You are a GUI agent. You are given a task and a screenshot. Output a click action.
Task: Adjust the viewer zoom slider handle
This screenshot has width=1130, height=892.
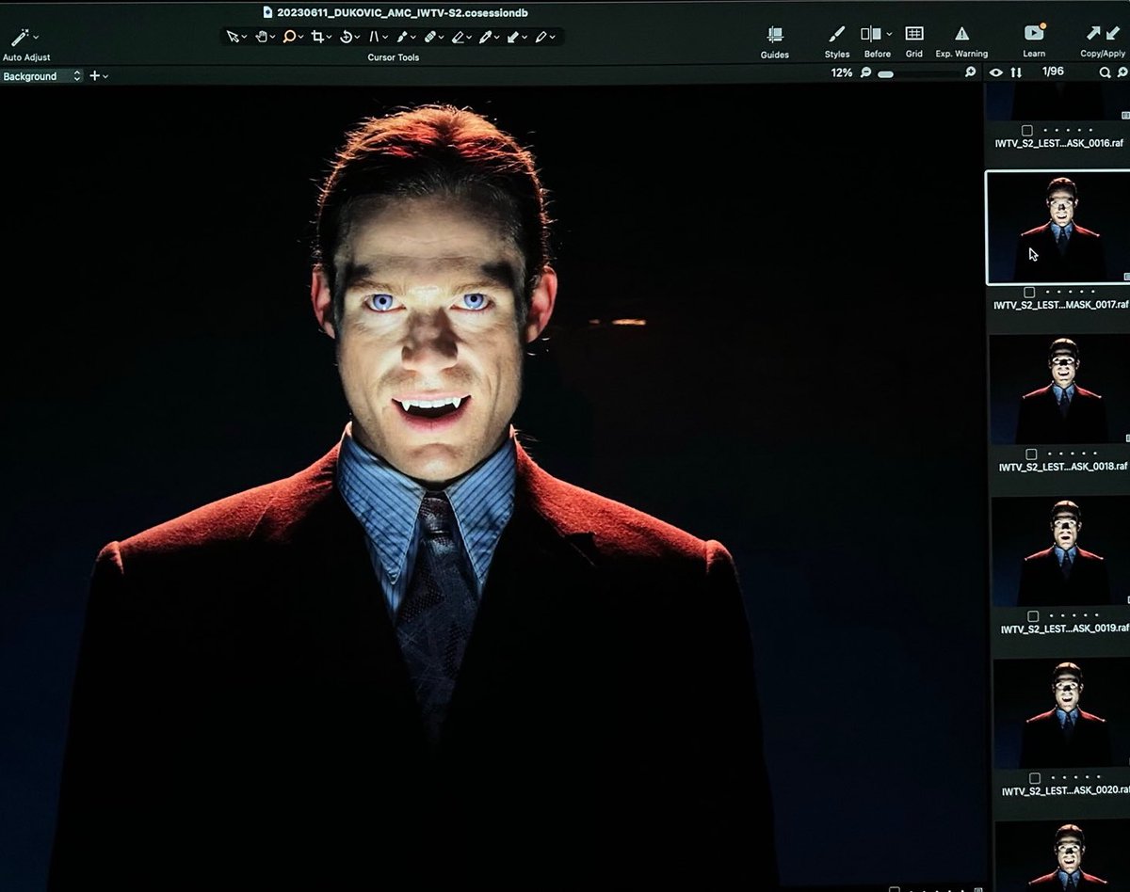tap(885, 74)
